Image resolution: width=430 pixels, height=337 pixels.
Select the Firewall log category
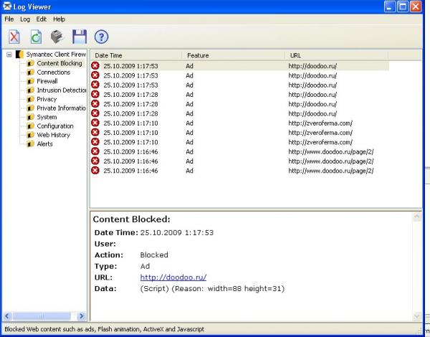pos(47,81)
